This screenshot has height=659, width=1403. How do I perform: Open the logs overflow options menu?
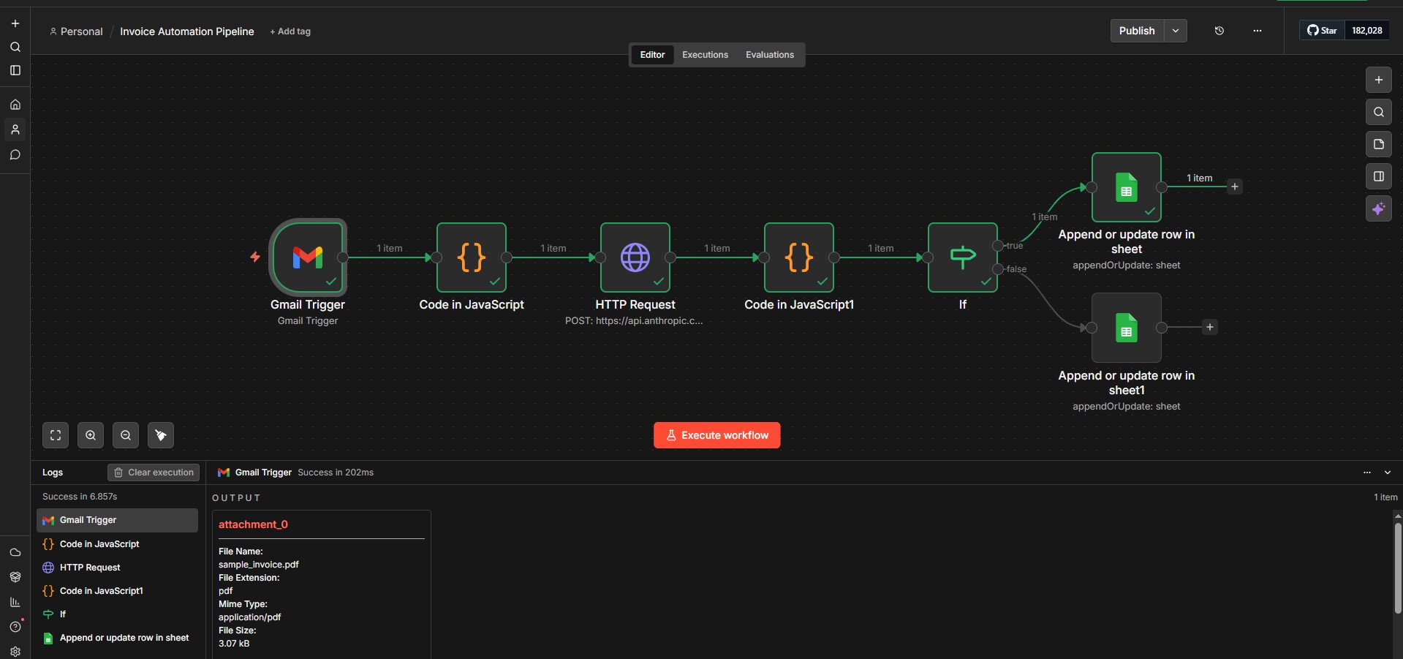pos(1366,472)
